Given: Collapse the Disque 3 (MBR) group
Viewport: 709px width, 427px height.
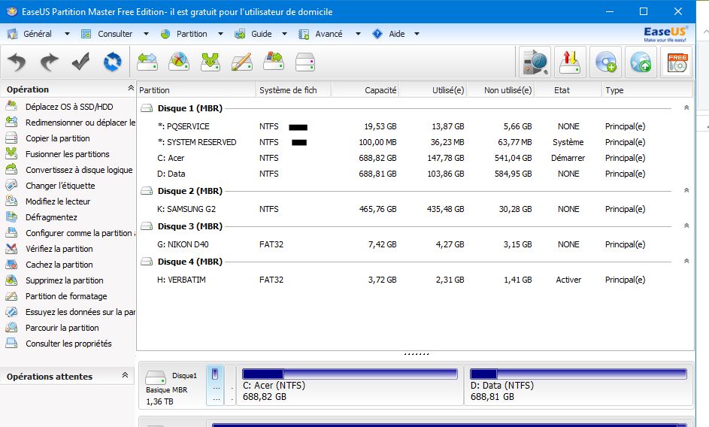Looking at the screenshot, I should (686, 226).
